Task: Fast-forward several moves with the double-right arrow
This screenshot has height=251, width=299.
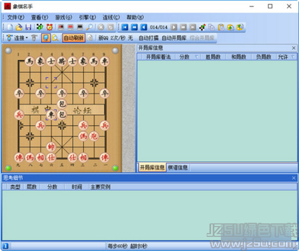Action: (x=183, y=27)
